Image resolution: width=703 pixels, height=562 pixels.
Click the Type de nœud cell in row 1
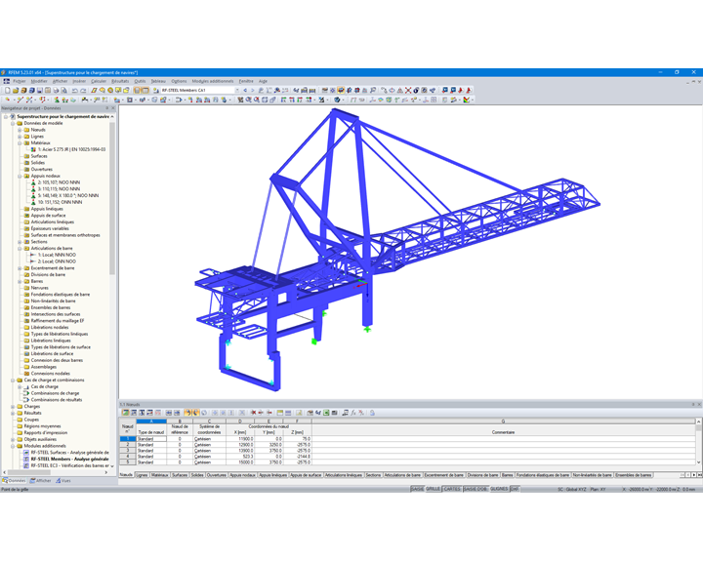point(151,439)
